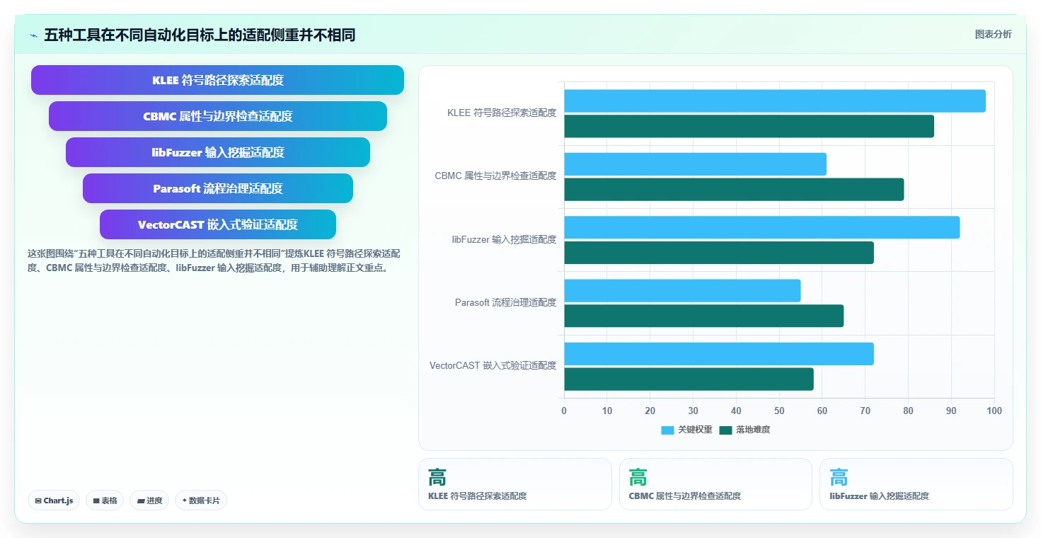
Task: Open the KLEE 符号路径探索适配度 data card
Action: [x=515, y=484]
